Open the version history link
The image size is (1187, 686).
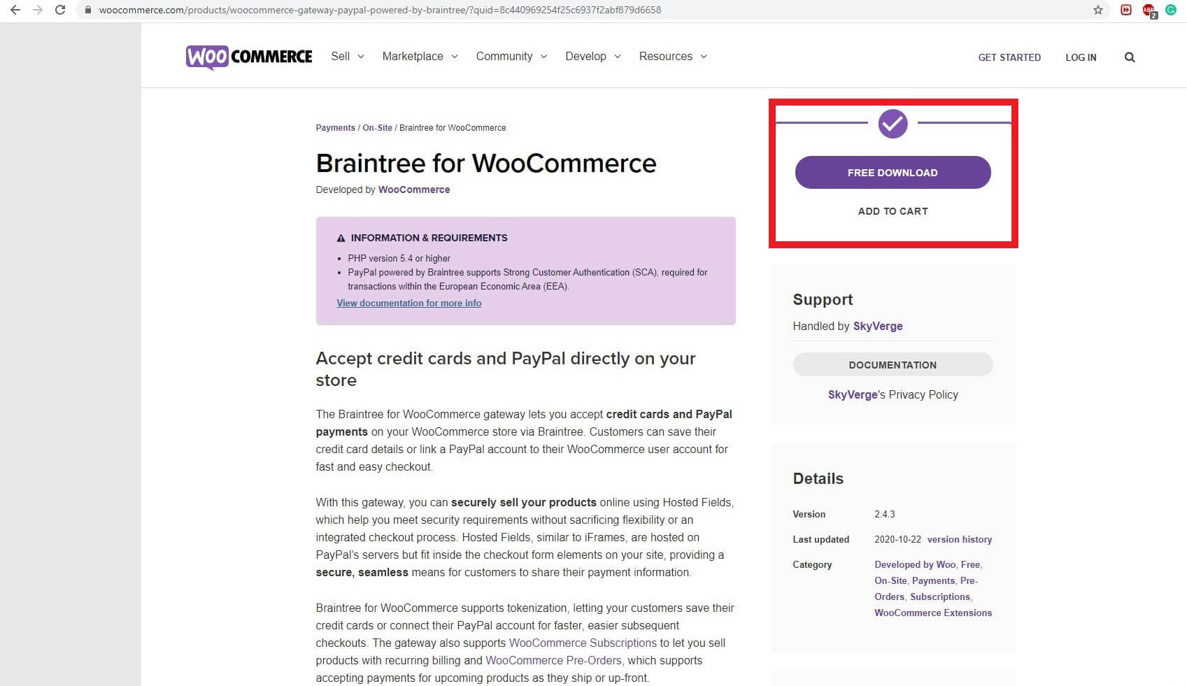pyautogui.click(x=960, y=539)
